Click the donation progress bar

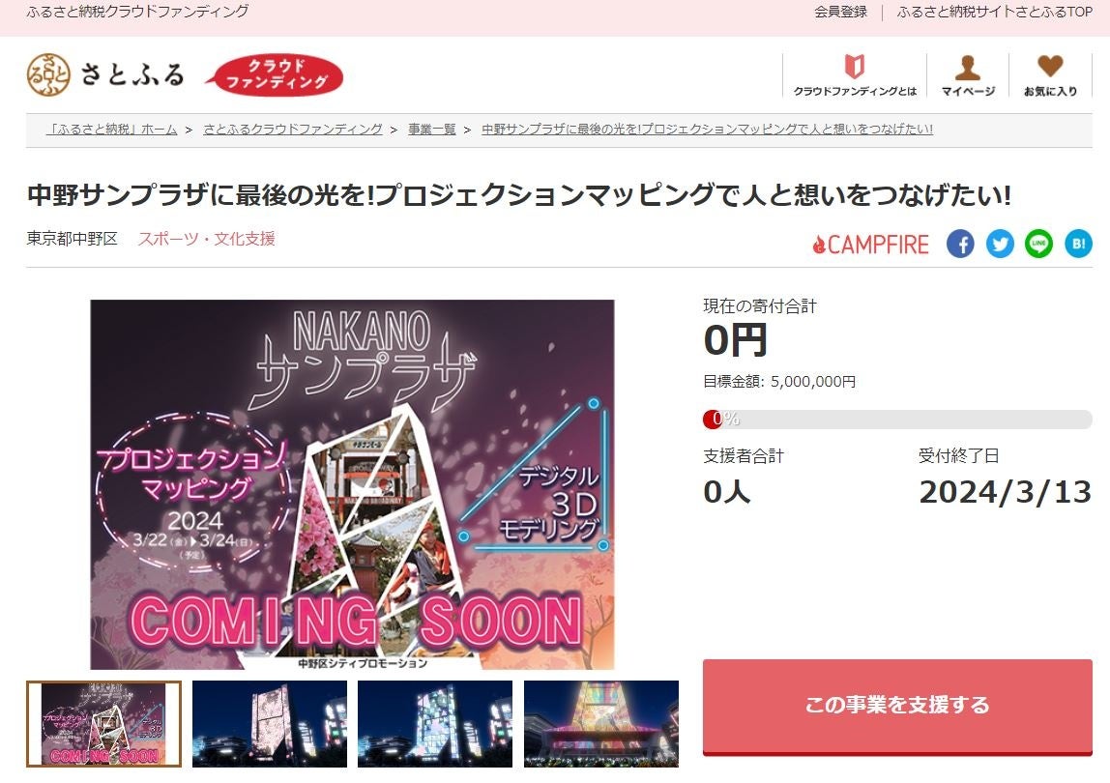point(897,420)
